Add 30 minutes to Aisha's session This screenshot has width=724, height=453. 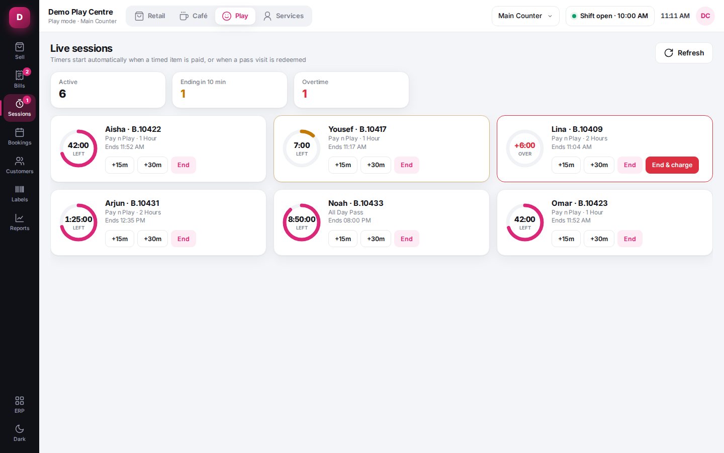pyautogui.click(x=153, y=165)
